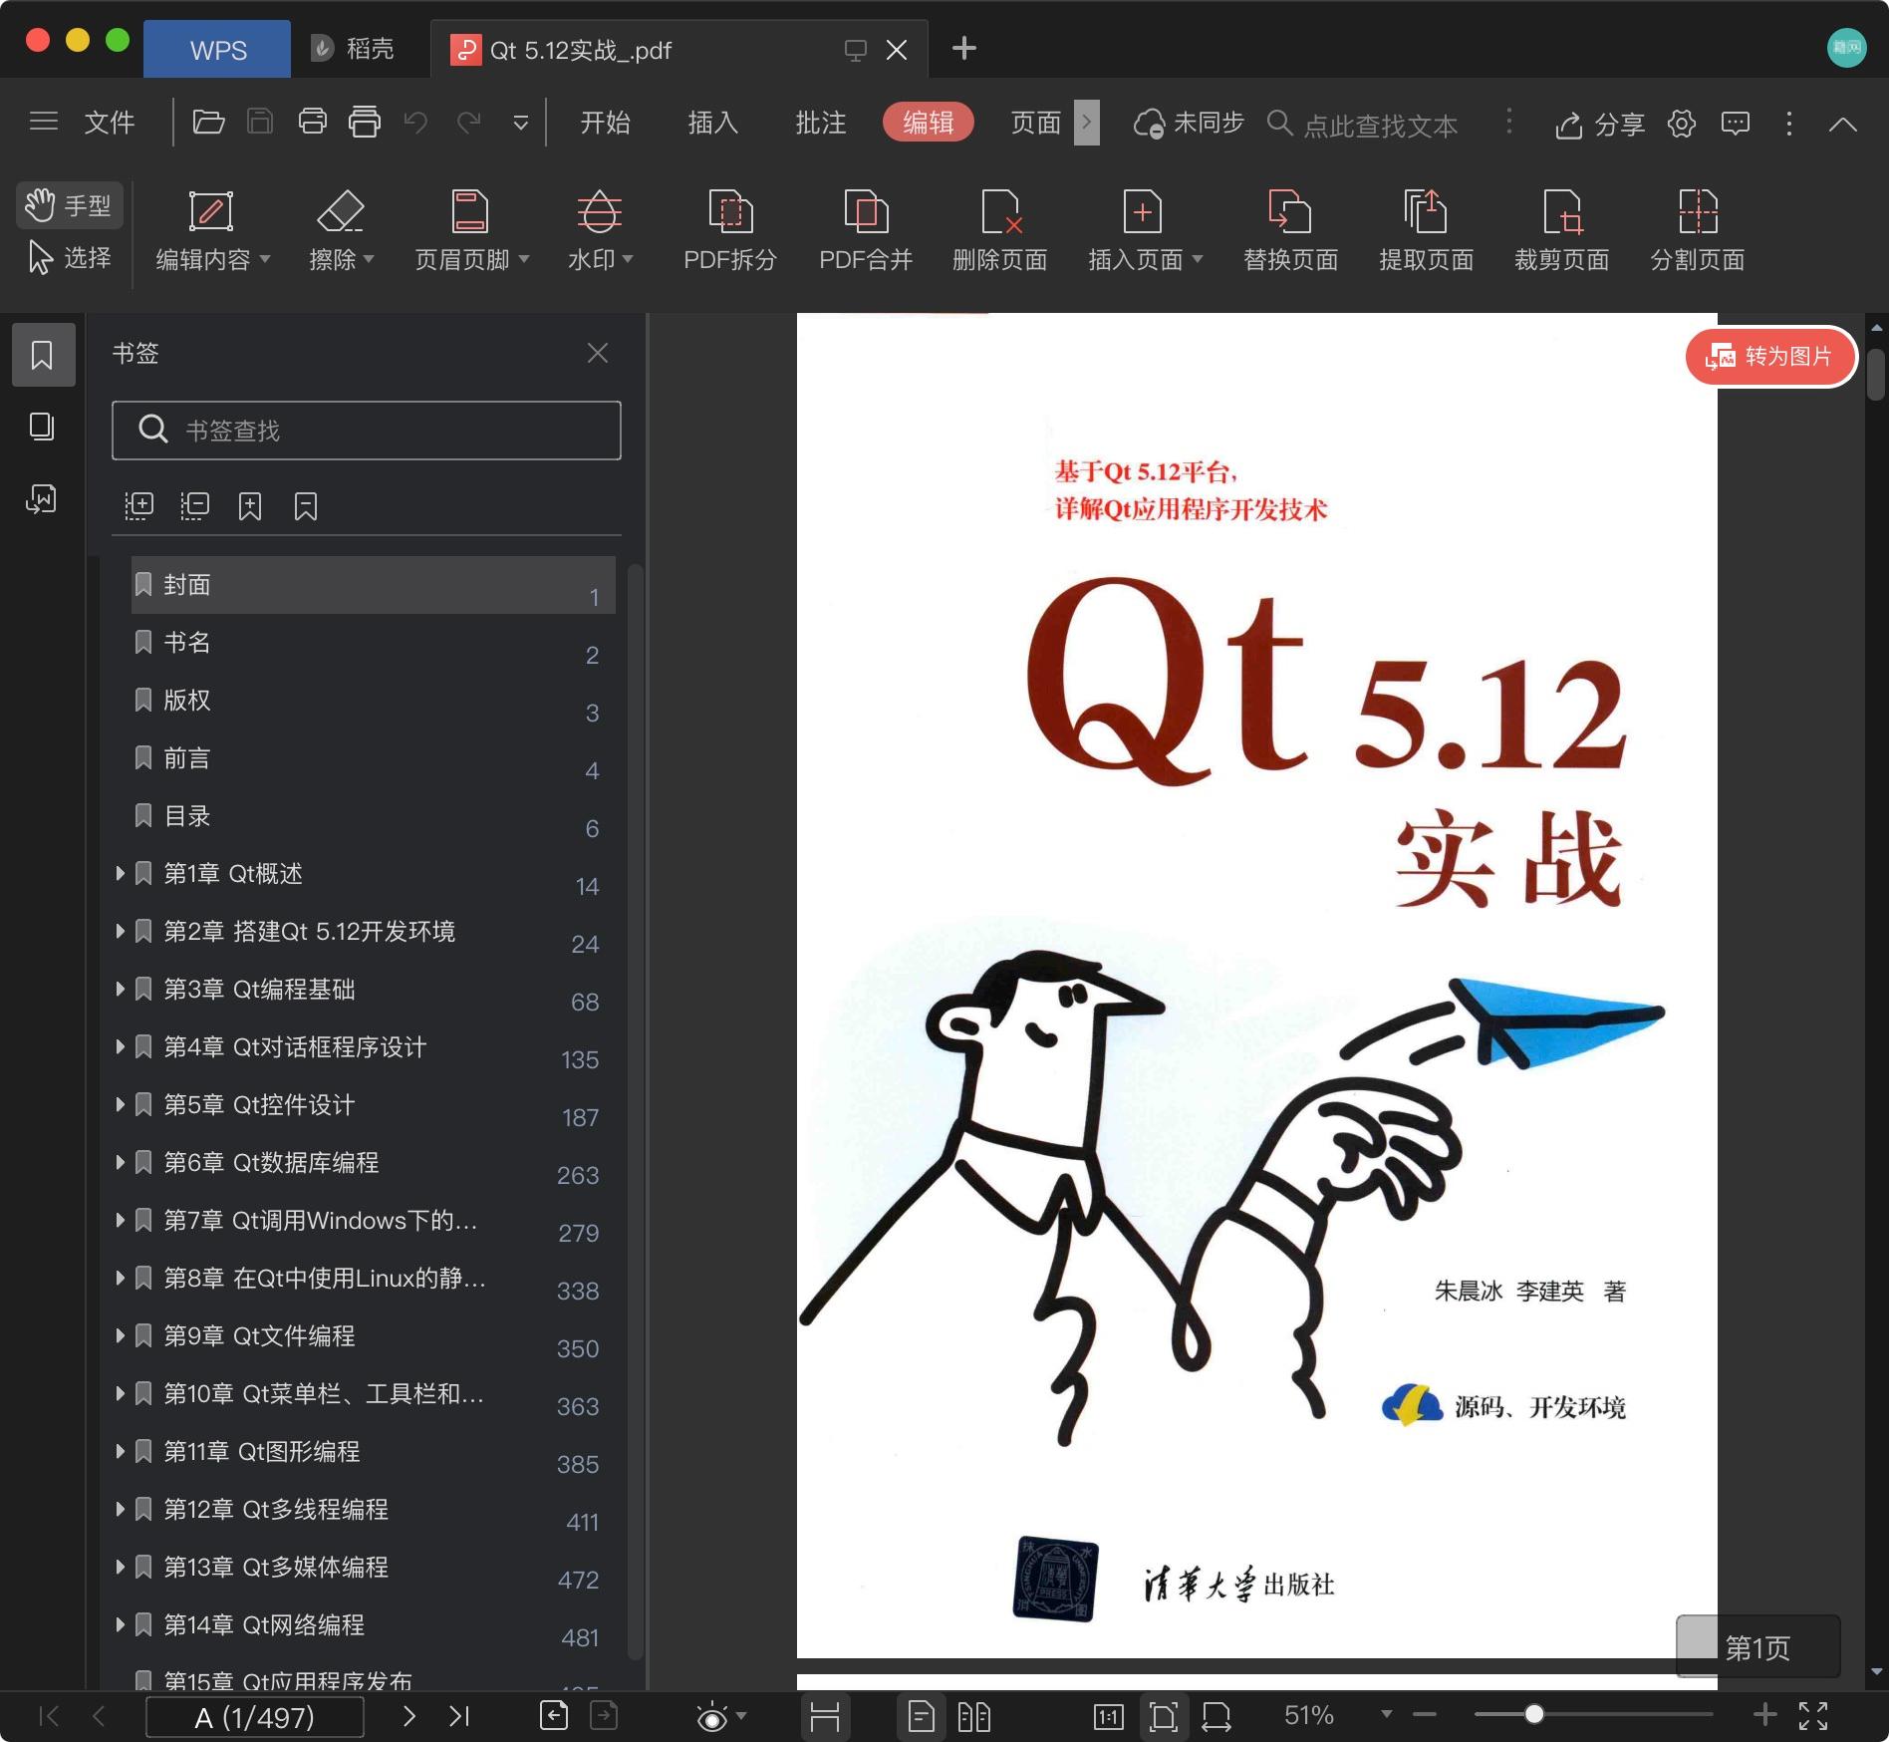Viewport: 1889px width, 1742px height.
Task: Open Header and Footer tool
Action: (x=470, y=231)
